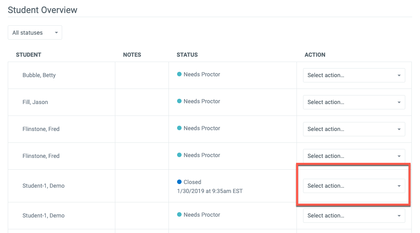Open Select action for Closed Student-1, Demo row

[354, 186]
